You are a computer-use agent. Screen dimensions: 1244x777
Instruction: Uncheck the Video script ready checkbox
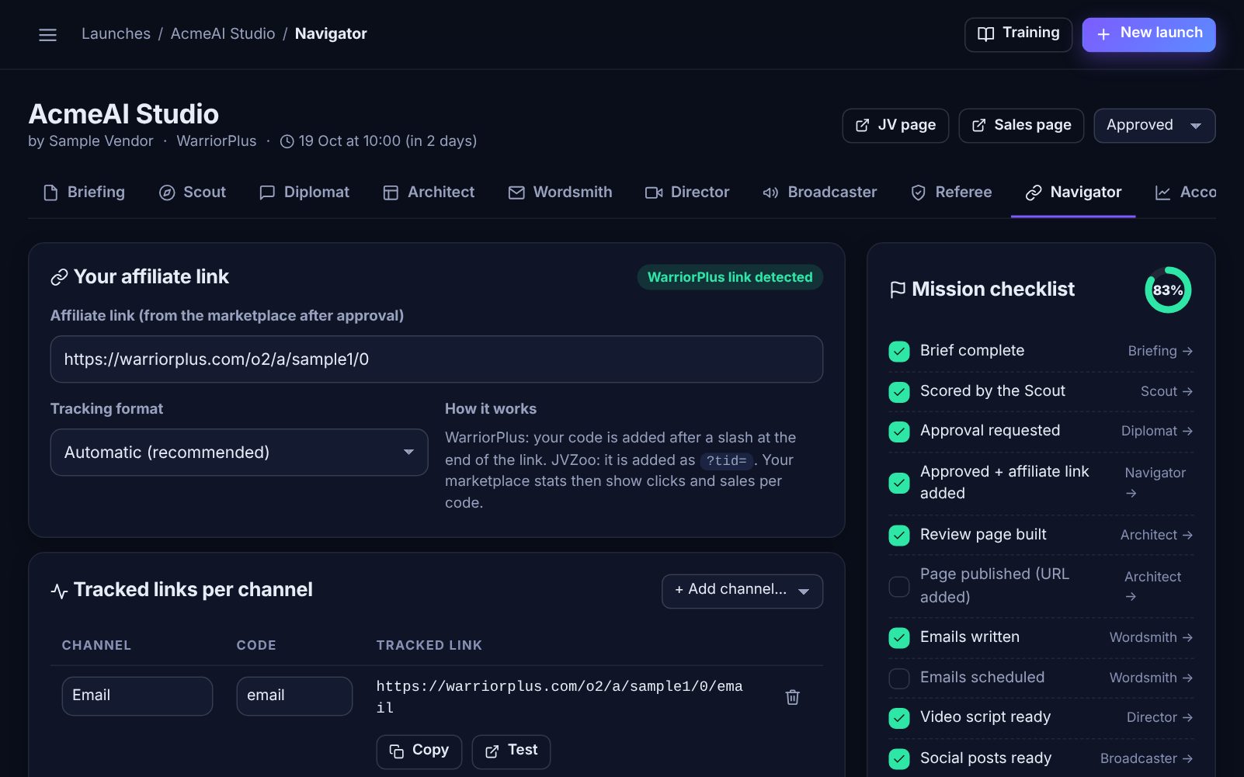pos(899,718)
